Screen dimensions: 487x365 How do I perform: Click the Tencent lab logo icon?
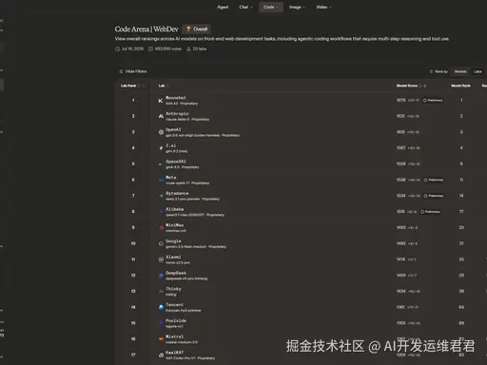pyautogui.click(x=161, y=307)
